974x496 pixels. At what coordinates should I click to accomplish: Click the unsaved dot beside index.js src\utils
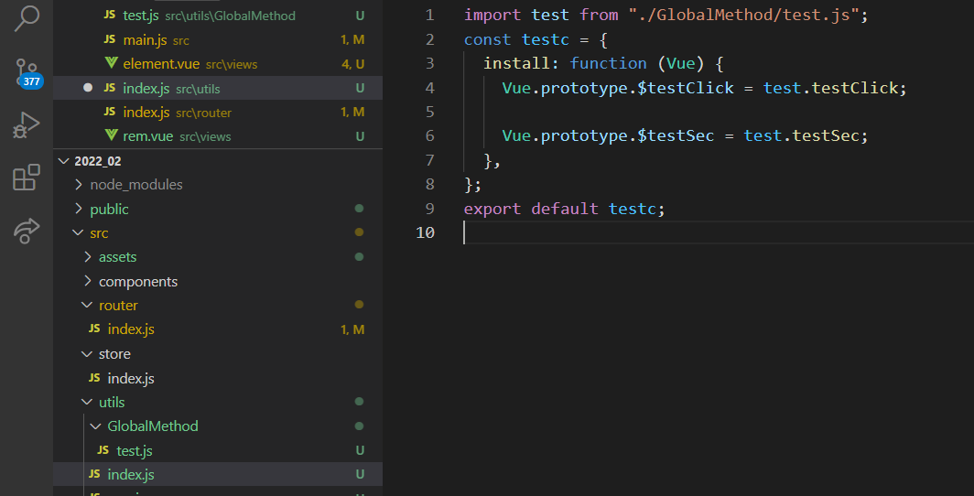pos(88,88)
